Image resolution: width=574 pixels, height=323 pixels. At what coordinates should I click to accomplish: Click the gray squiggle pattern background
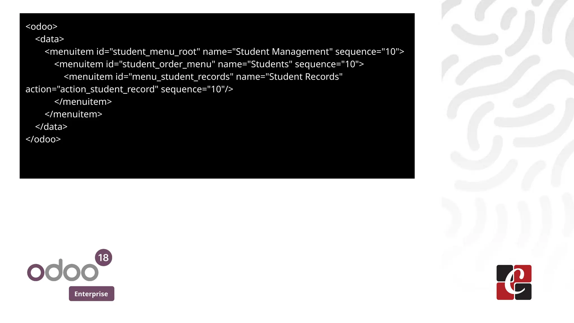tap(508, 112)
